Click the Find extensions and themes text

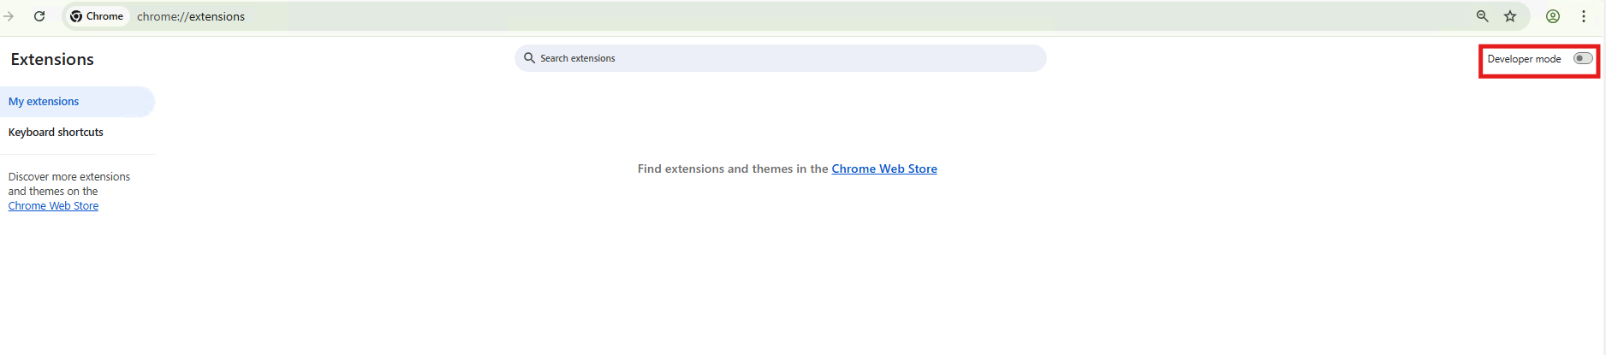(x=733, y=169)
